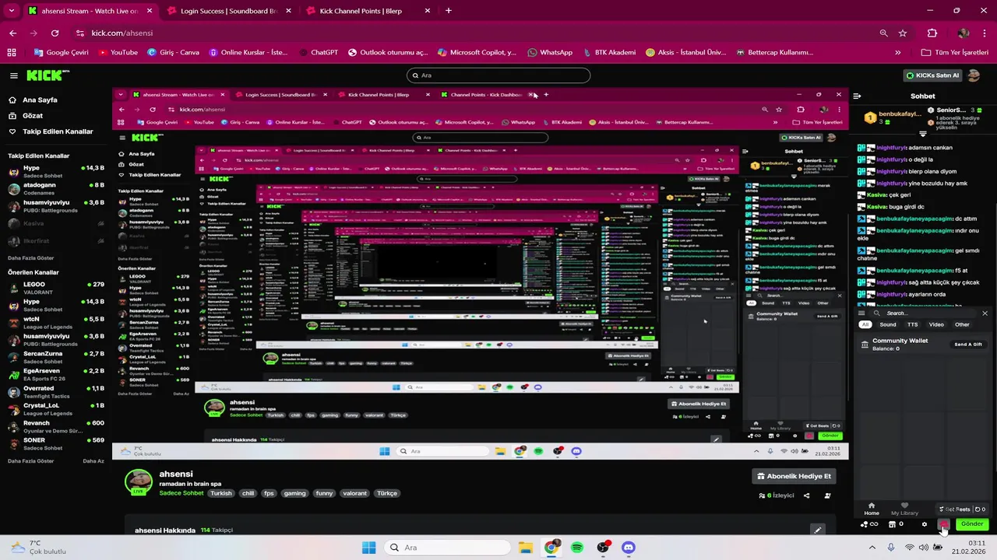Image resolution: width=997 pixels, height=560 pixels.
Task: Select the TTS filter in Blerp
Action: 912,324
